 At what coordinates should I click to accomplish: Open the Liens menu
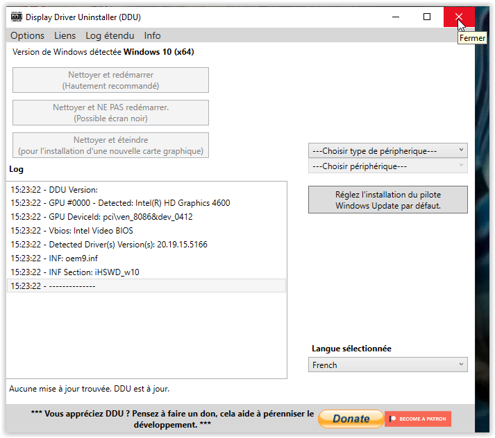65,35
